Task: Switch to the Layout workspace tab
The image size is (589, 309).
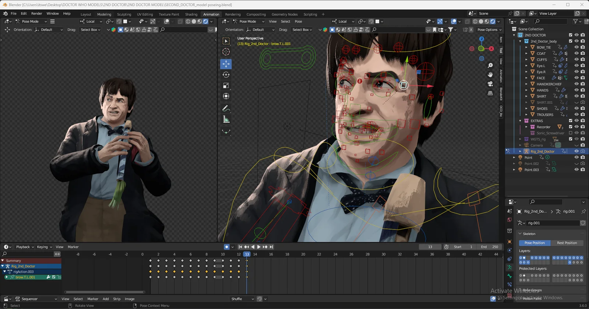Action: coord(86,14)
